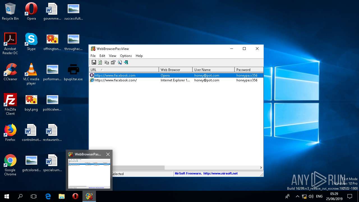Open the Options menu
The width and height of the screenshot is (359, 202).
pos(126,56)
